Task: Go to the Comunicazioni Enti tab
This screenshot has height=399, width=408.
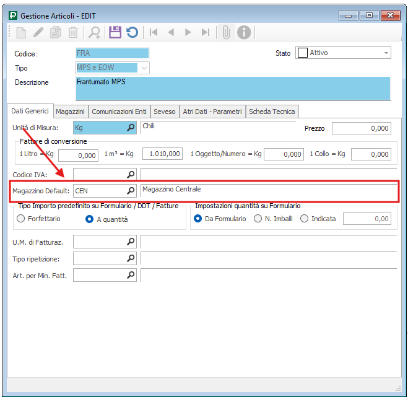Action: [x=119, y=112]
